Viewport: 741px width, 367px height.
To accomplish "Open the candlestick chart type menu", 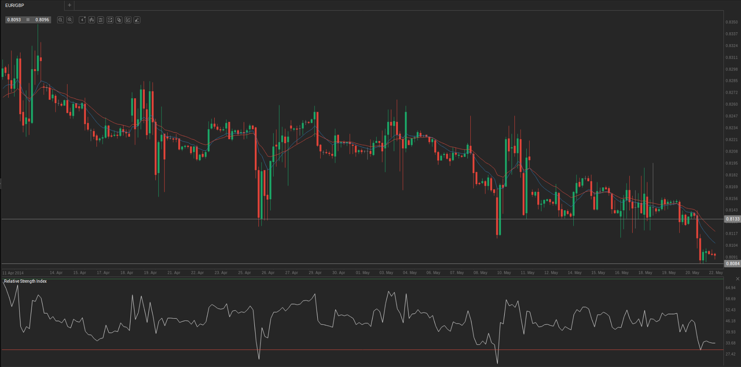I will coord(92,20).
